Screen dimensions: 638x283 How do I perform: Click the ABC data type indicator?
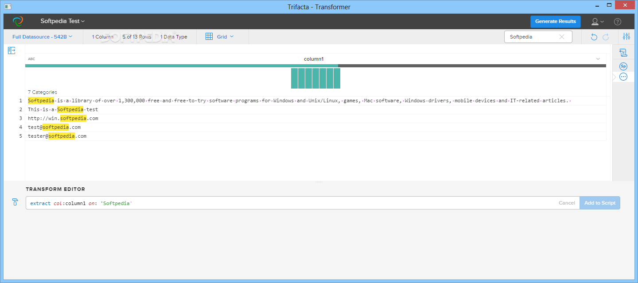(31, 59)
